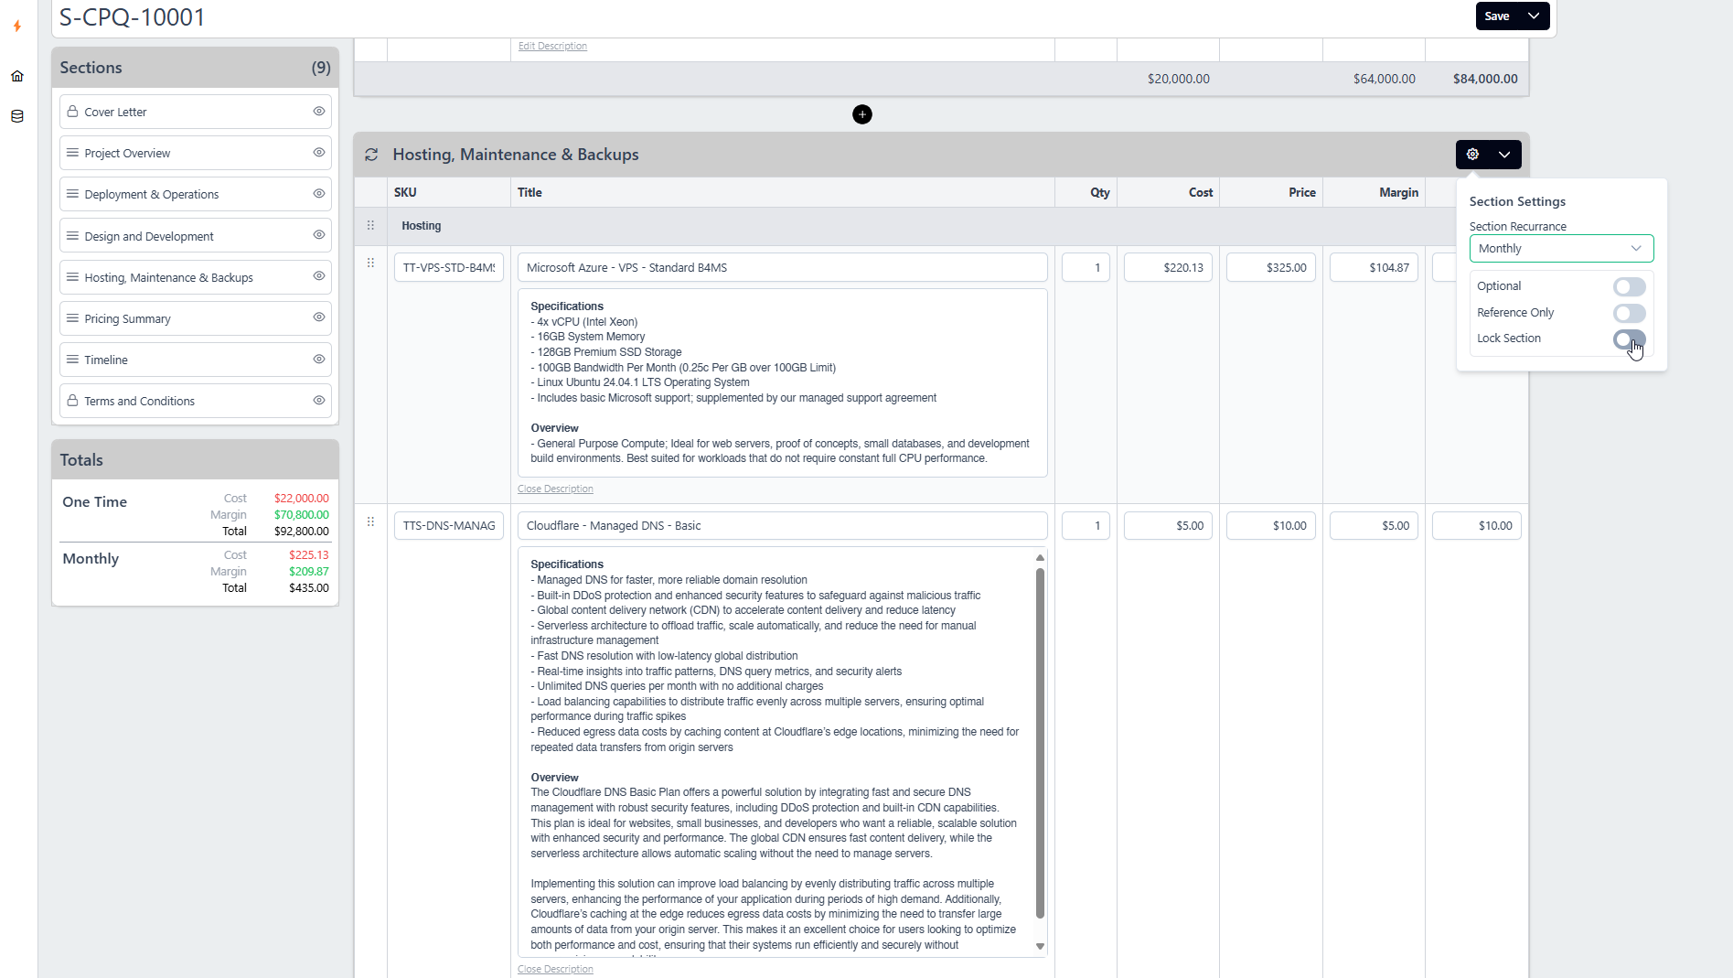Click drag handle beside Cloudflare Managed DNS row
Viewport: 1733px width, 978px height.
tap(370, 521)
